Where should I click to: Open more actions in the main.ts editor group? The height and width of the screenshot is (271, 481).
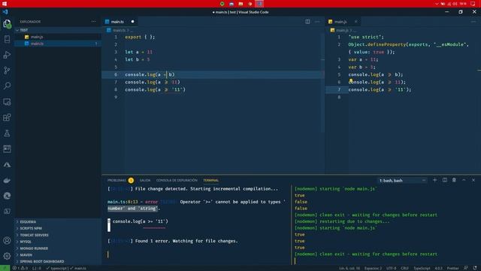click(x=317, y=22)
